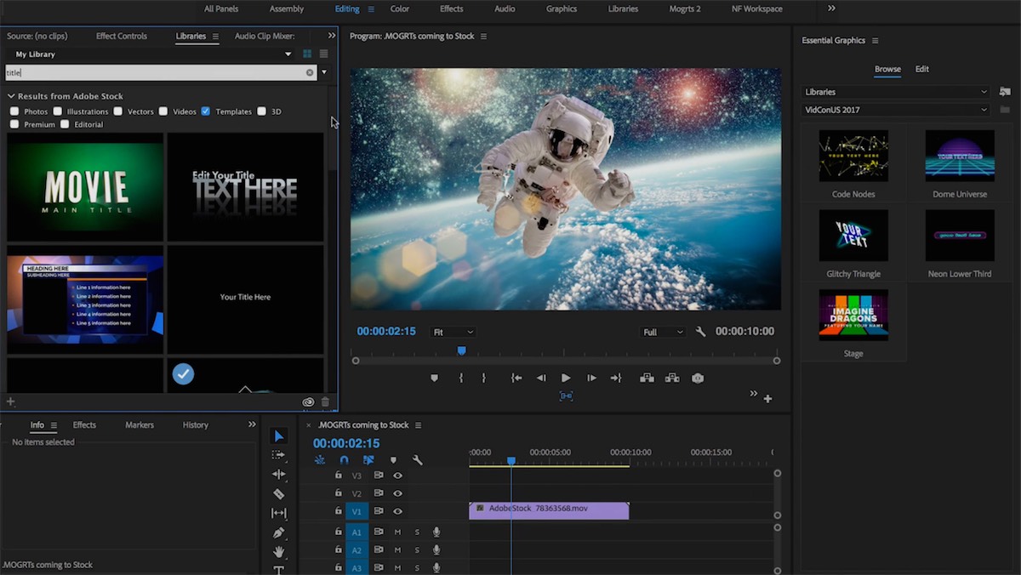Select the Track Select Forward tool
The image size is (1021, 575).
[x=278, y=455]
